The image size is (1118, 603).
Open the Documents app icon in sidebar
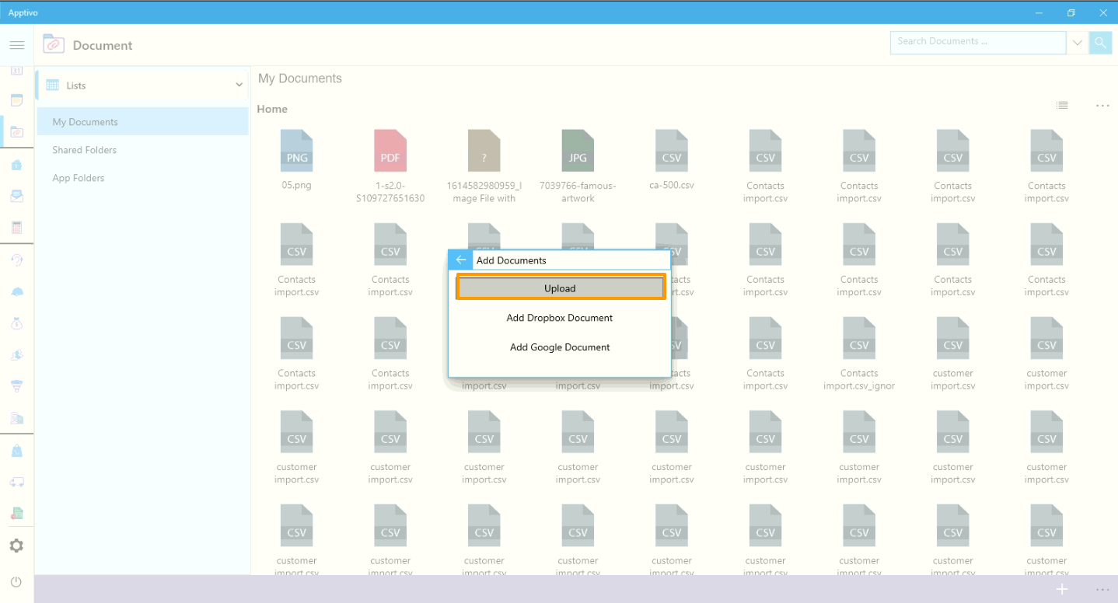(17, 131)
